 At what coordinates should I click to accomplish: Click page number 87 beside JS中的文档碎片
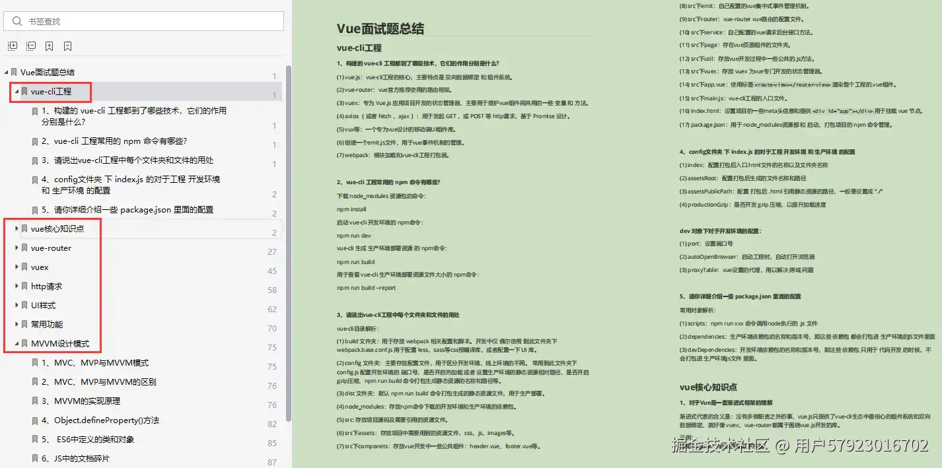(x=272, y=463)
